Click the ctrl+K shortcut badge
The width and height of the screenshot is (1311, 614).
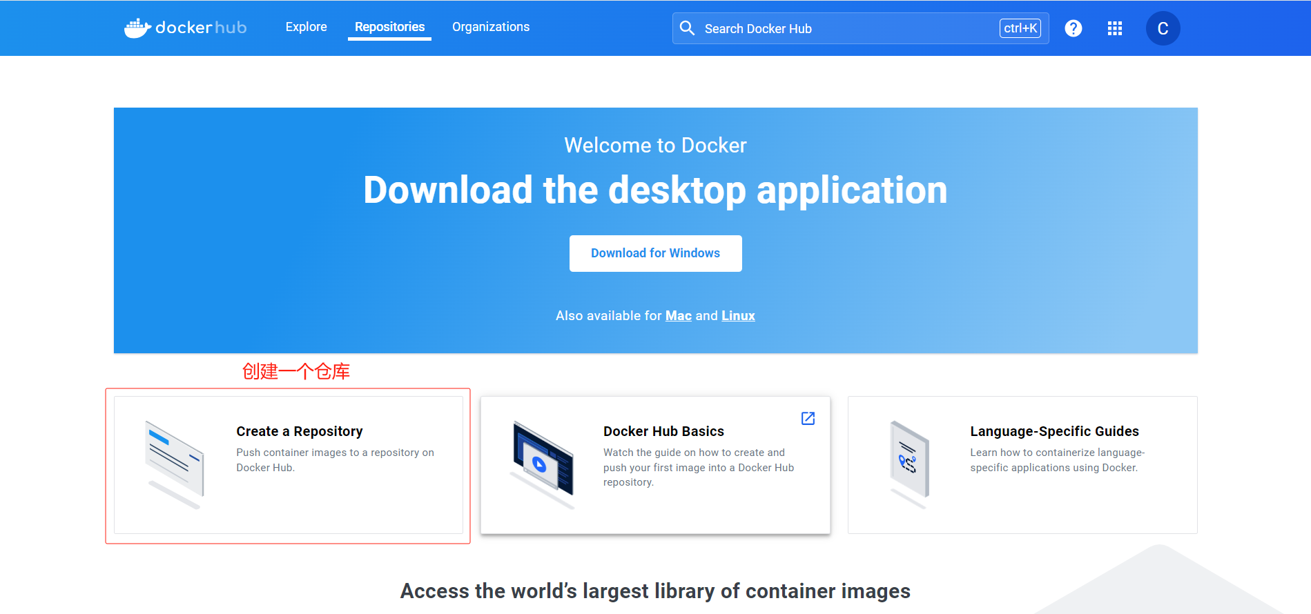[x=1020, y=28]
